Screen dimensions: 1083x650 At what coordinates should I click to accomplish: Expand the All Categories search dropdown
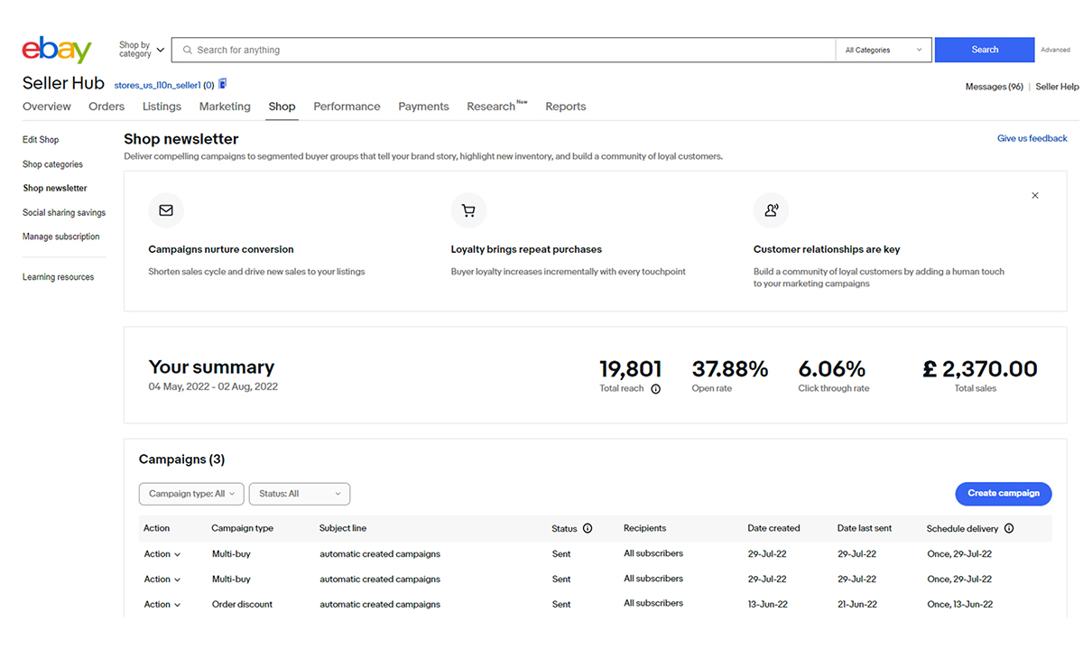click(x=884, y=50)
